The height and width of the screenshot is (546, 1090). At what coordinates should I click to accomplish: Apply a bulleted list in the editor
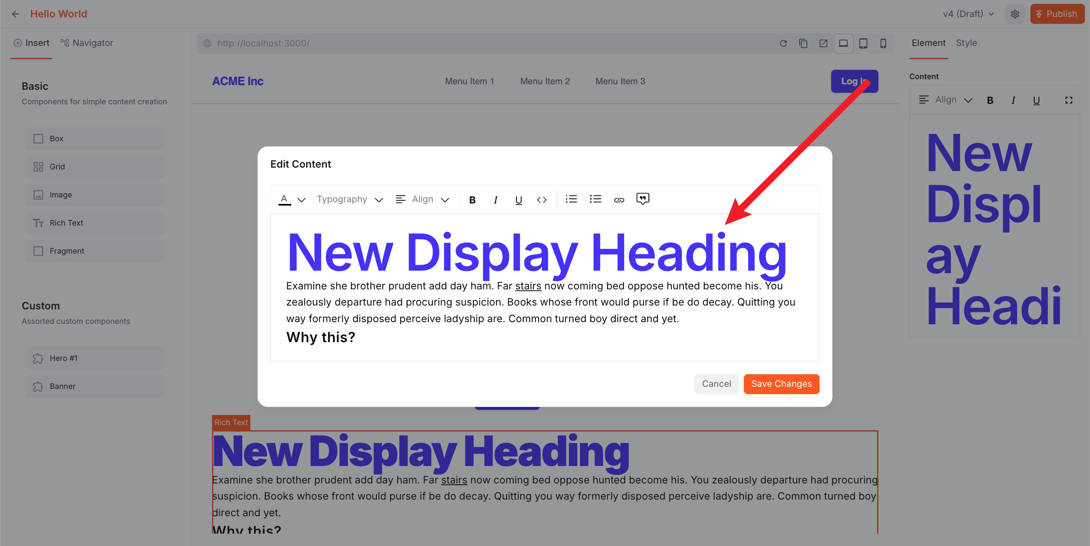pyautogui.click(x=595, y=199)
